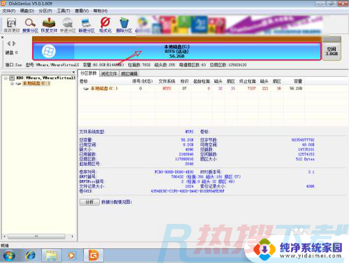This screenshot has width=349, height=263.
Task: Click the orange DiskGenius taskbar button
Action: tap(94, 255)
